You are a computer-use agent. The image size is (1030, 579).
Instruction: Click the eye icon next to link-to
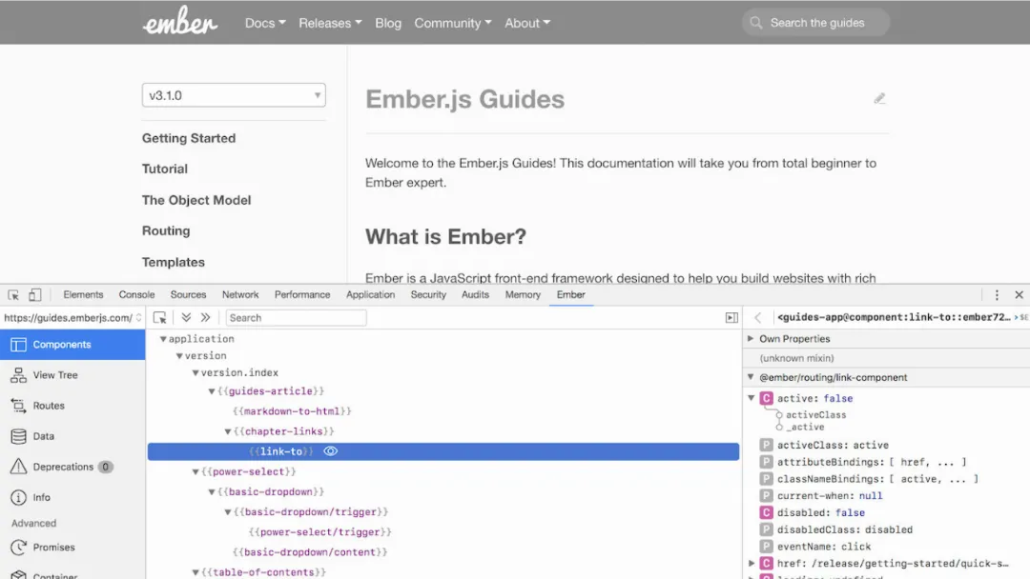(x=331, y=451)
